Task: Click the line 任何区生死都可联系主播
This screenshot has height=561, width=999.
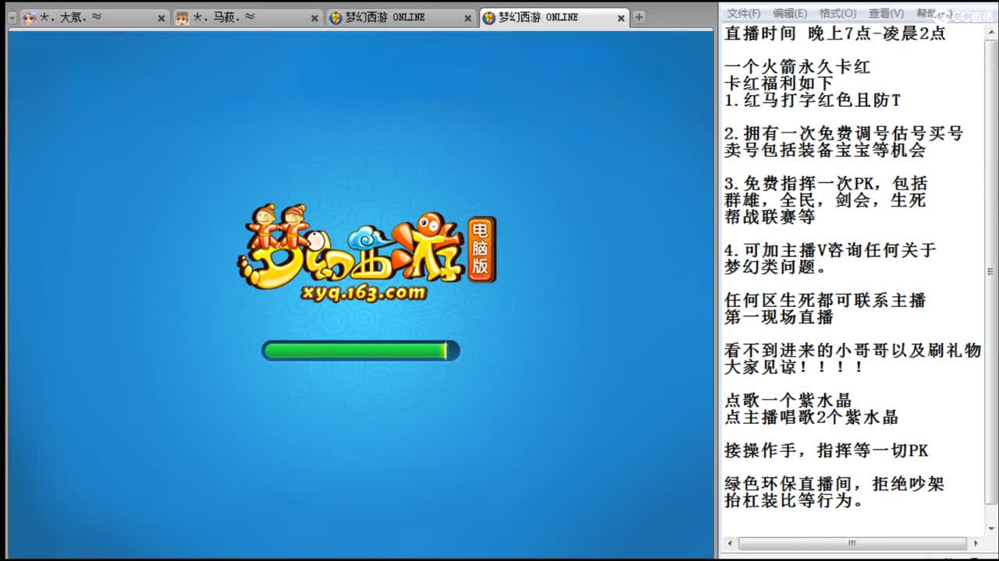Action: (x=825, y=301)
